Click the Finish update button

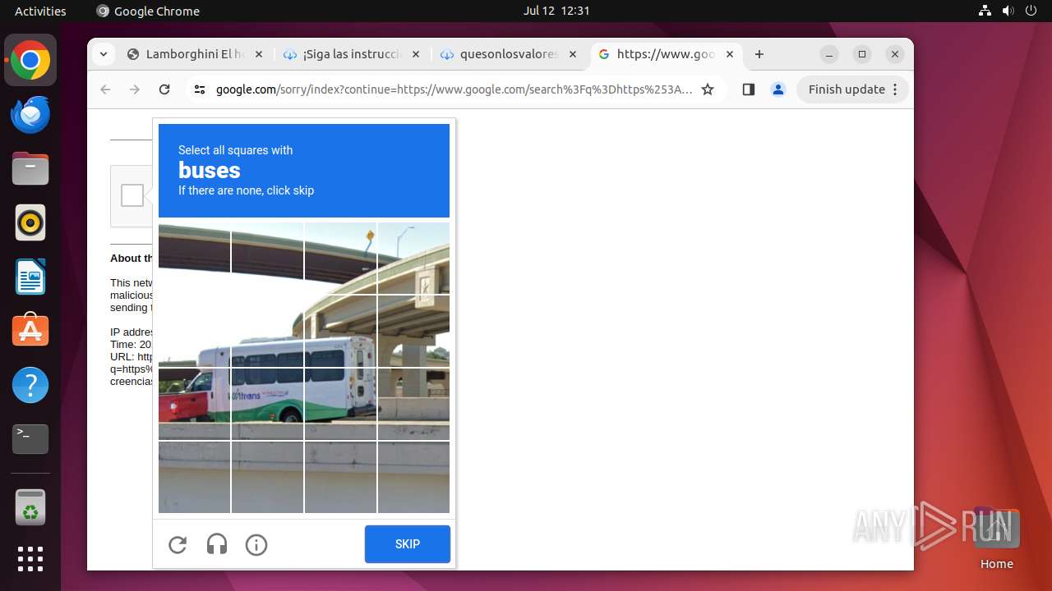point(852,89)
